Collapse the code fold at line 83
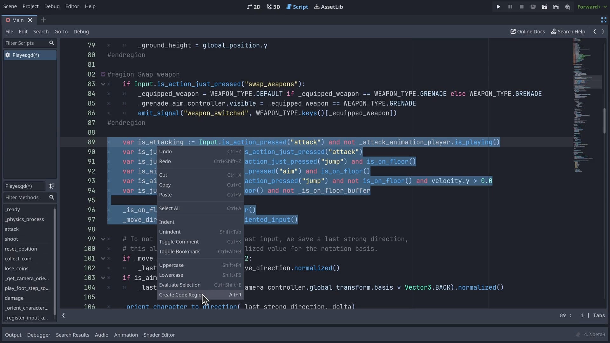This screenshot has width=610, height=343. point(102,84)
